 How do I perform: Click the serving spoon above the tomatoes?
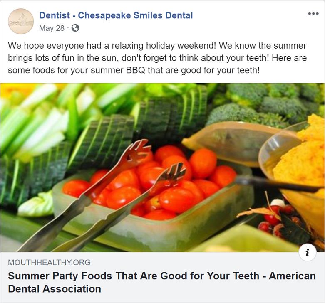click(x=221, y=137)
